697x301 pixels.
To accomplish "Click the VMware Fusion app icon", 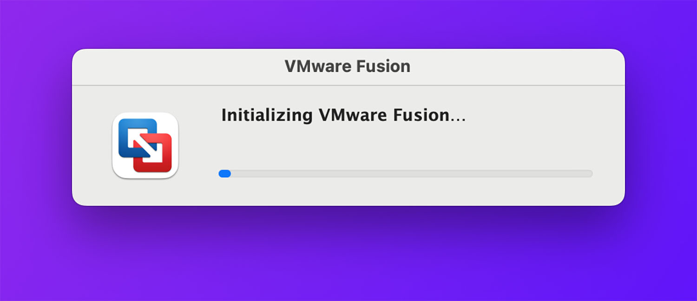I will pos(145,145).
